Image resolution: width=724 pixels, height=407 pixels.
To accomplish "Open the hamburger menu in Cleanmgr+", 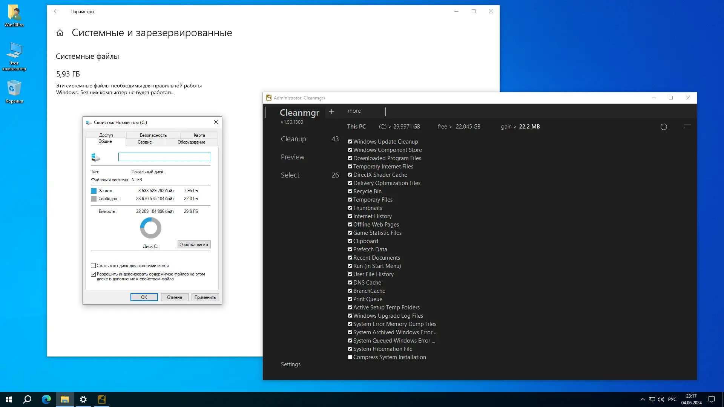I will click(687, 126).
